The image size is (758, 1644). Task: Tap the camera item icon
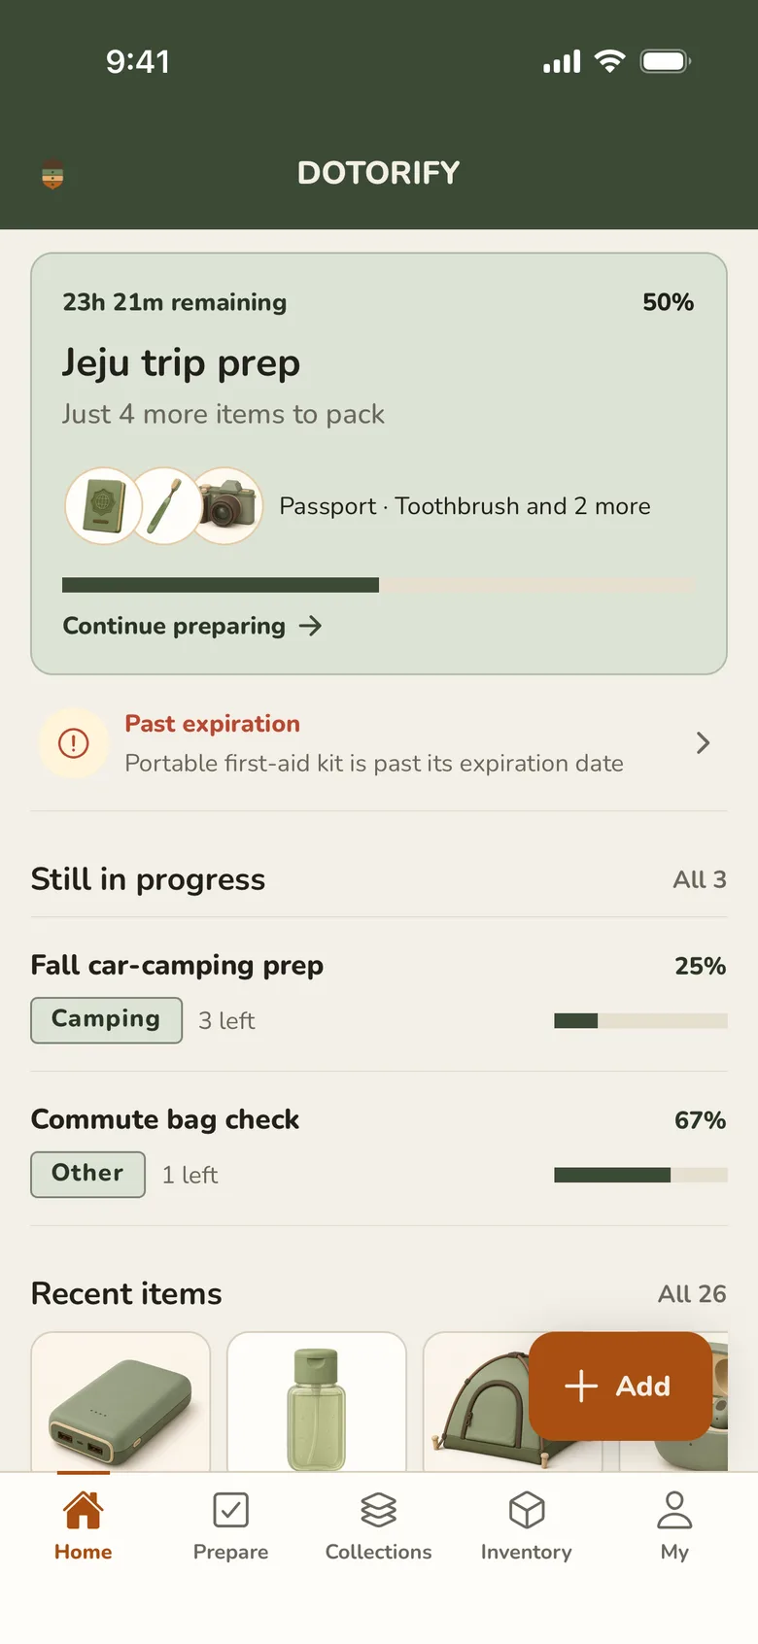pos(226,506)
